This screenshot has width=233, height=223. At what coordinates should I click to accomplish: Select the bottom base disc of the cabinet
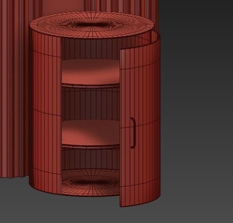91,182
